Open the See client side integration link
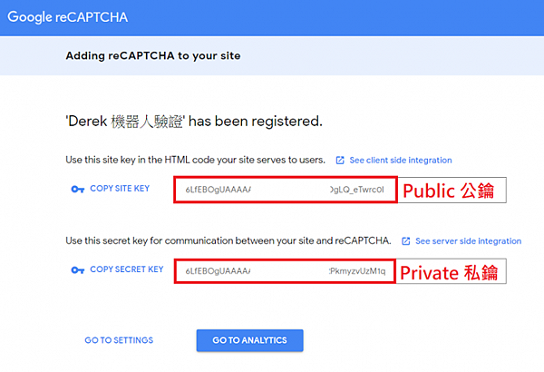The width and height of the screenshot is (544, 372). pyautogui.click(x=400, y=161)
